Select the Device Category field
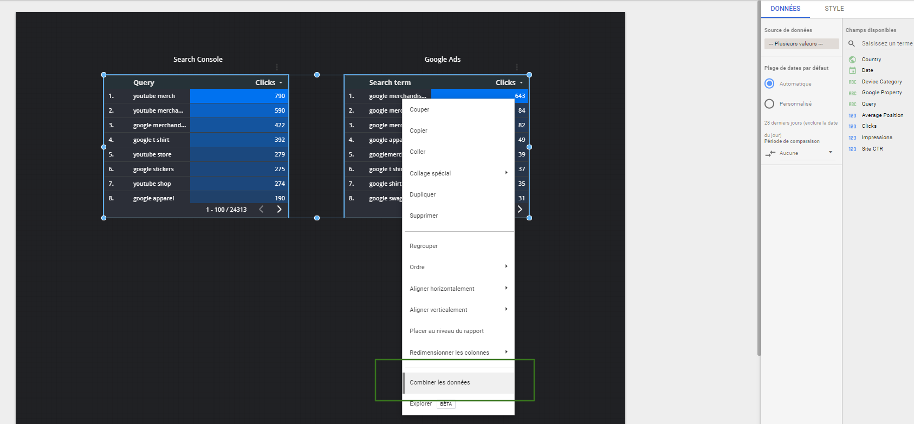Screen dimensions: 914x424 (882, 82)
